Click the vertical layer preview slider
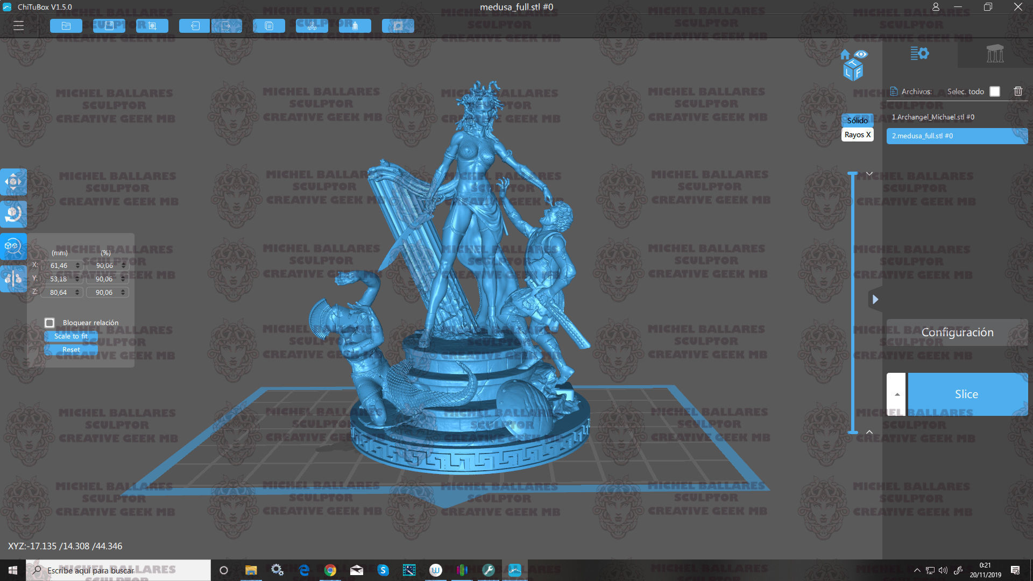 [853, 301]
